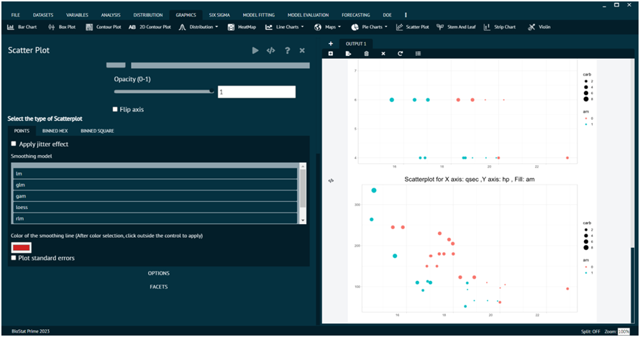
Task: Select loess smoothing model
Action: [x=155, y=207]
